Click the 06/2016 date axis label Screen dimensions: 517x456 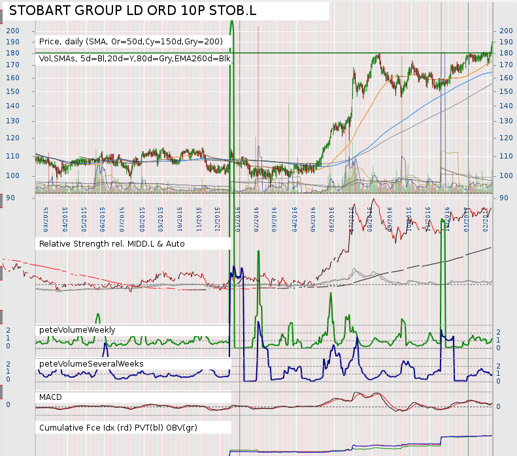(331, 219)
